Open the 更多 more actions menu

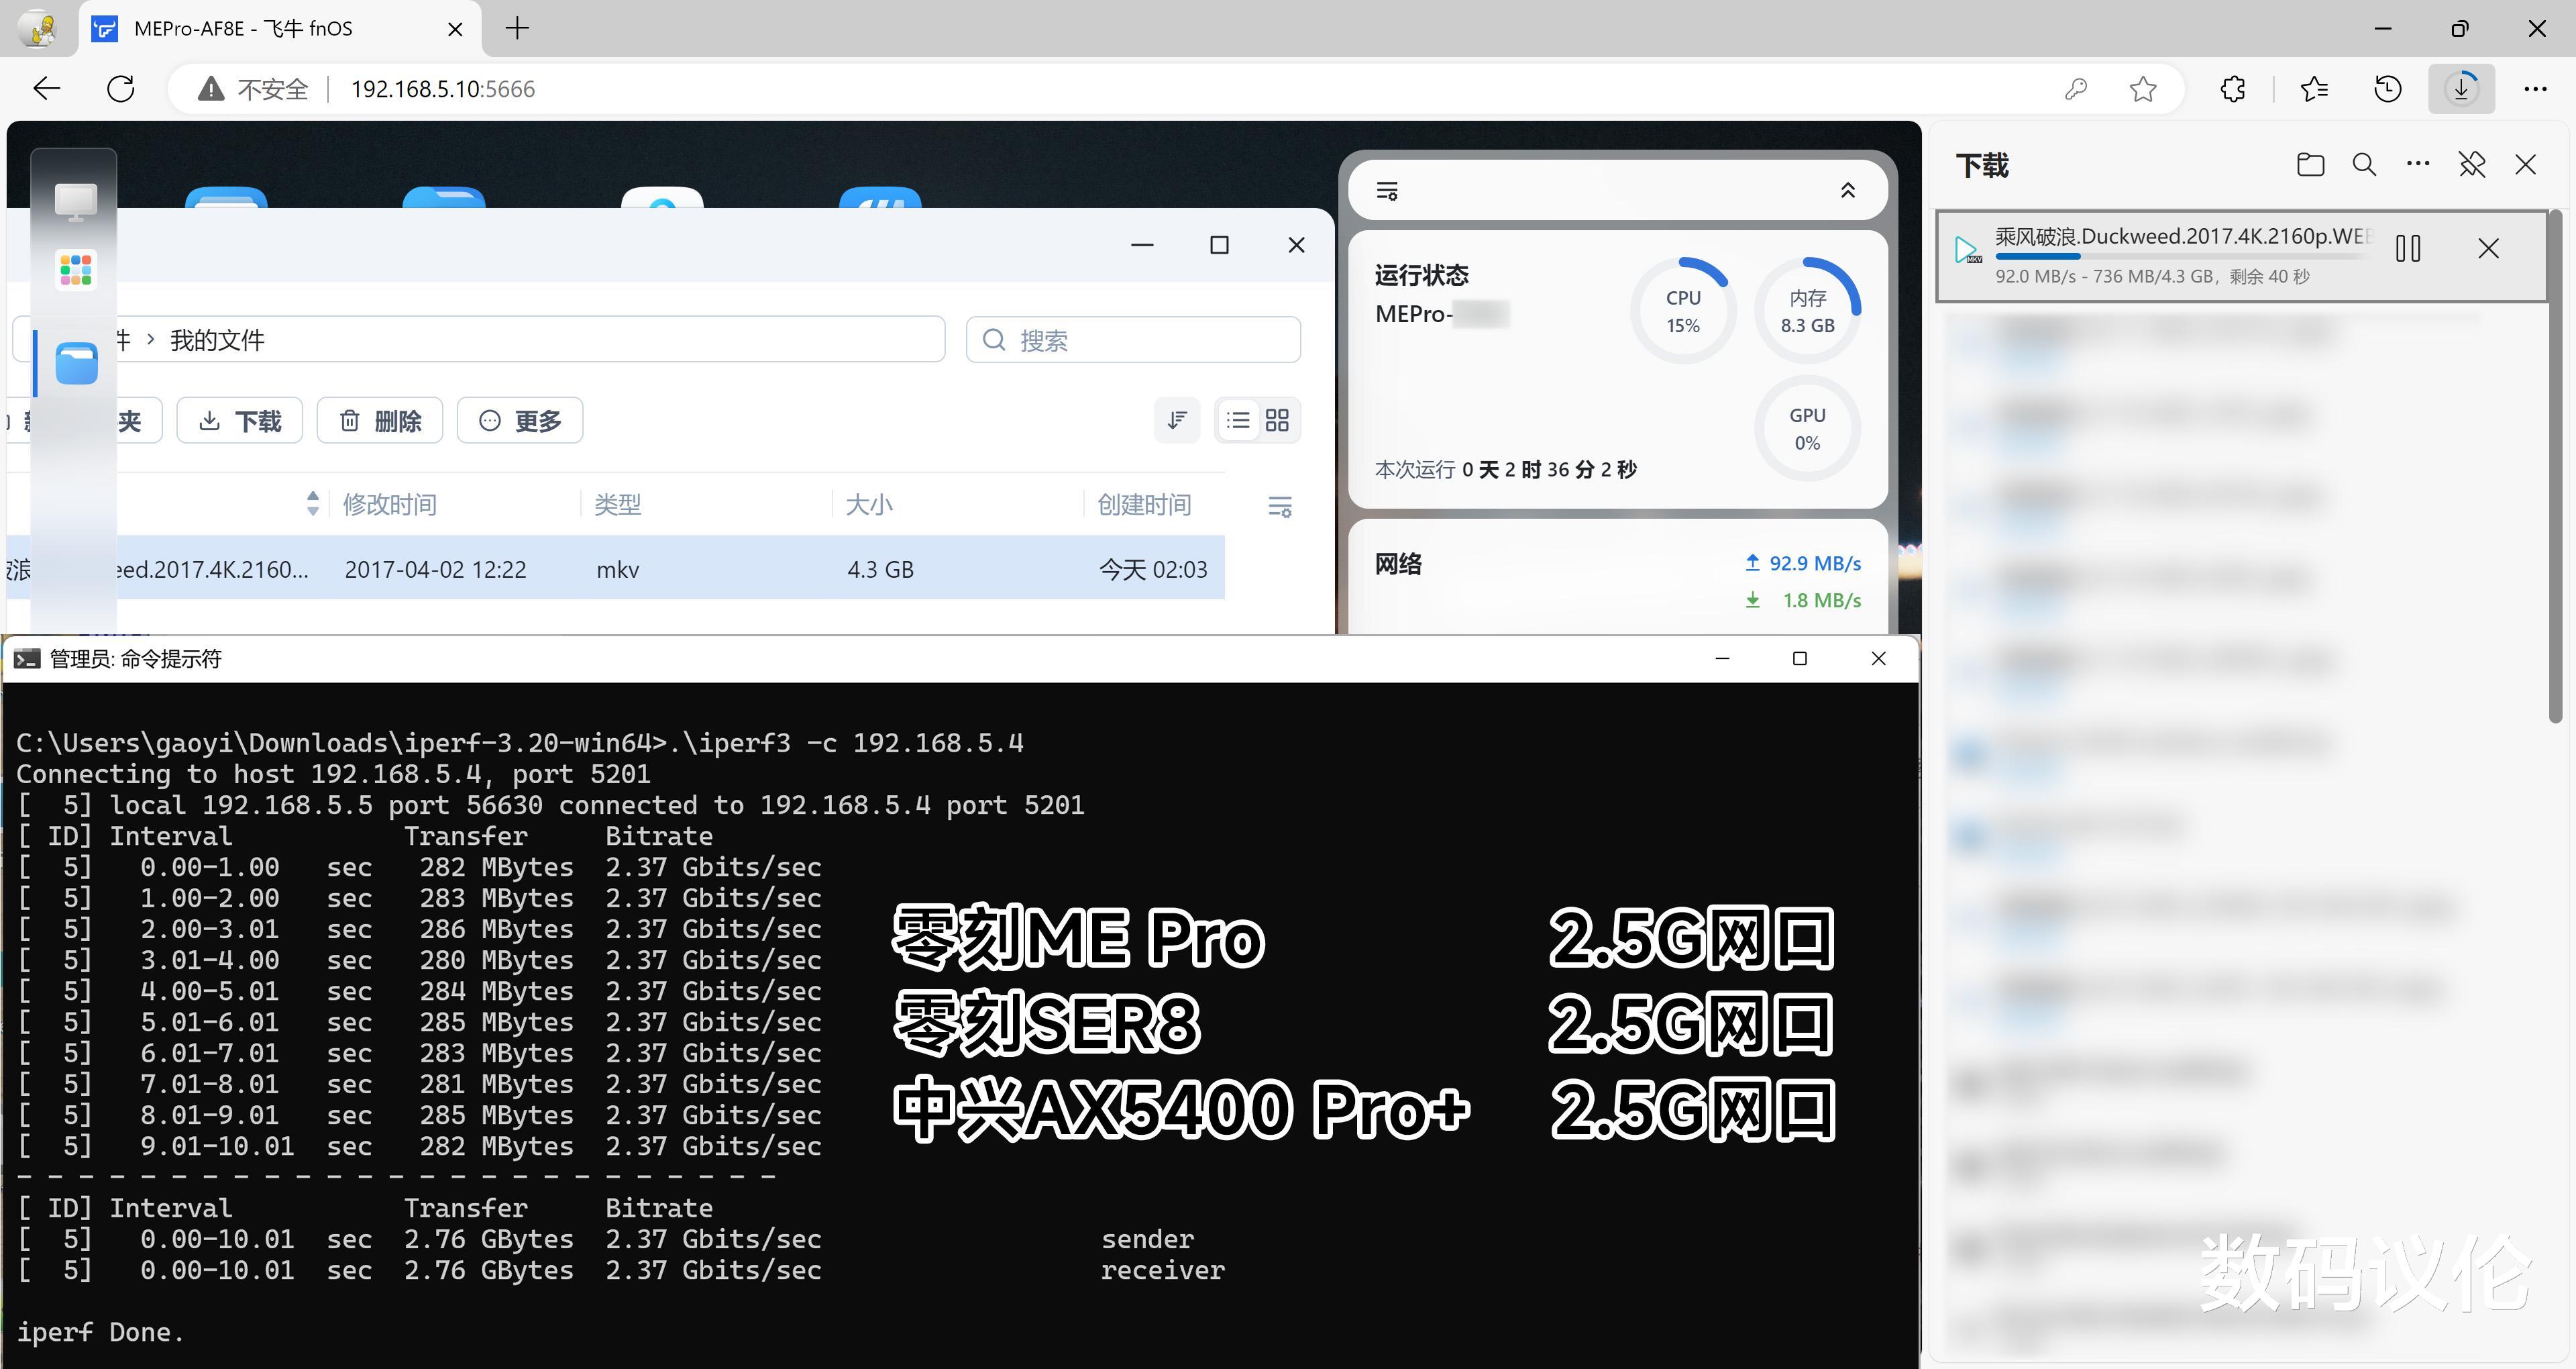[x=520, y=421]
